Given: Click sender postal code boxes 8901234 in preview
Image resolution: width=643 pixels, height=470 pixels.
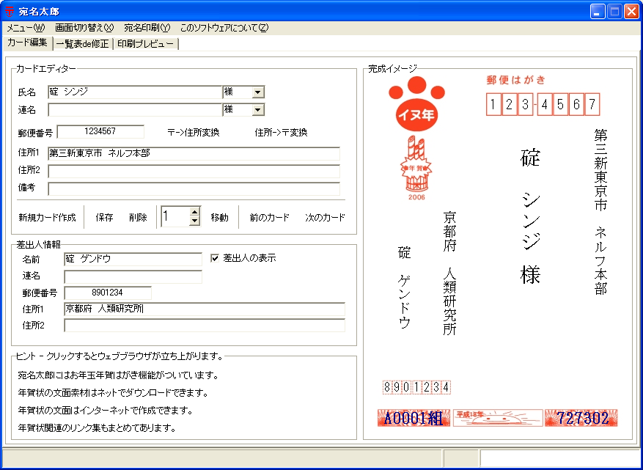Looking at the screenshot, I should [416, 387].
